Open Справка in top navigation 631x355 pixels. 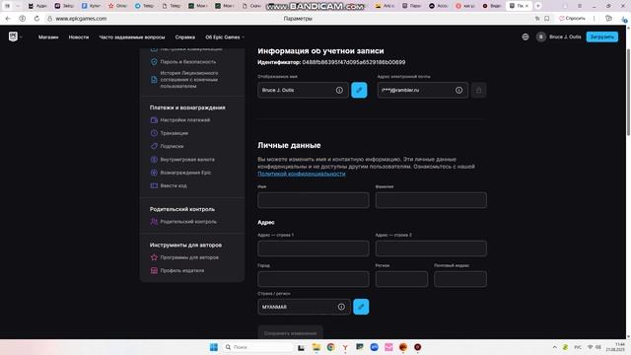pyautogui.click(x=185, y=37)
